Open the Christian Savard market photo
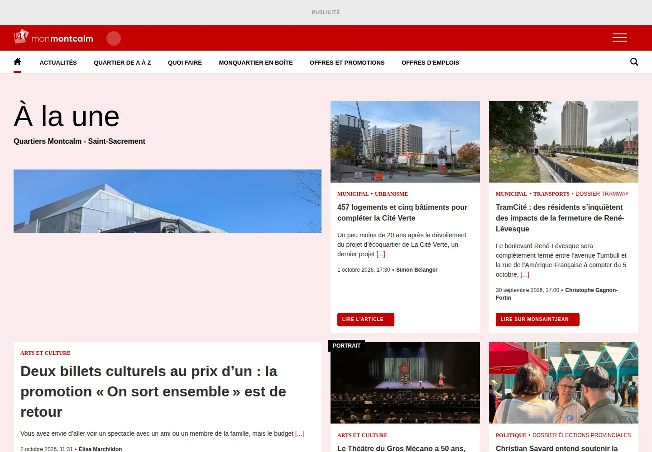652x452 pixels. [x=564, y=383]
